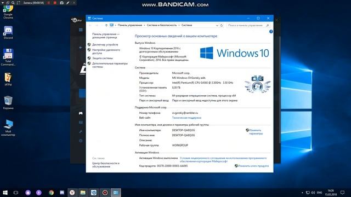Open the Корзина recycle bin icon
Screen dimensions: 351x197
pos(8,103)
